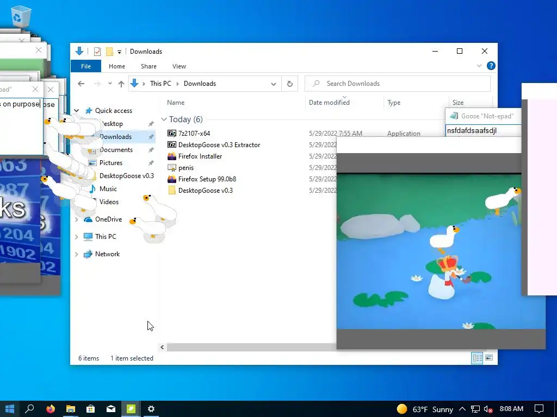Sort by Type column header
This screenshot has width=557, height=417.
(394, 103)
